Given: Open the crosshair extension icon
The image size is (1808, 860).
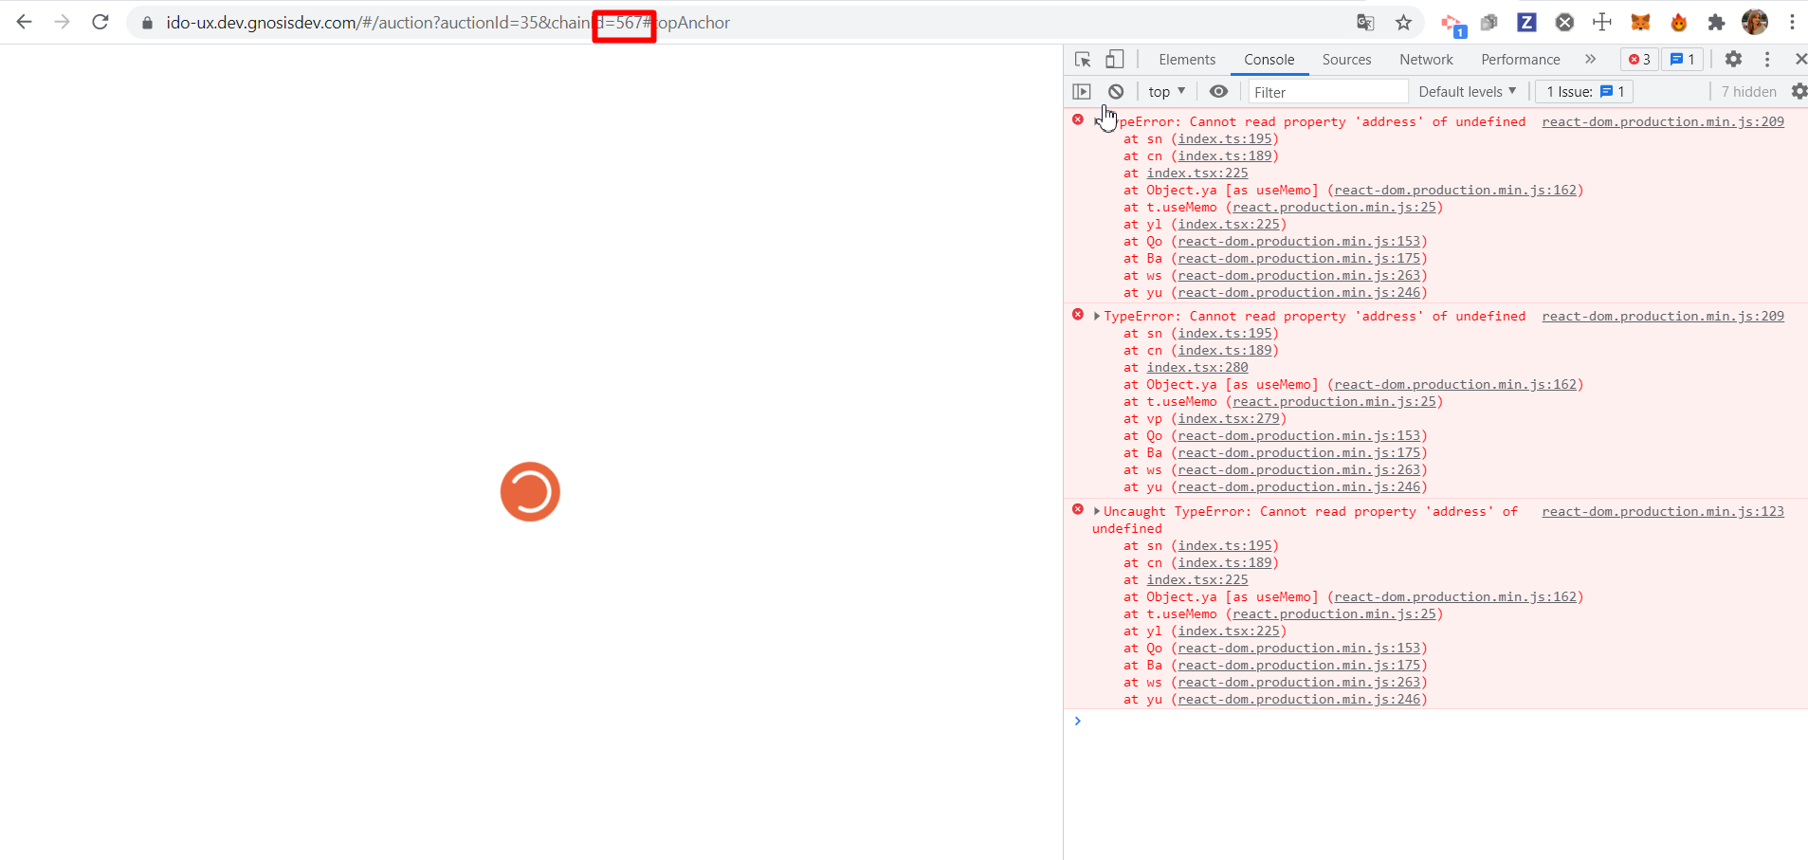Looking at the screenshot, I should coord(1602,22).
